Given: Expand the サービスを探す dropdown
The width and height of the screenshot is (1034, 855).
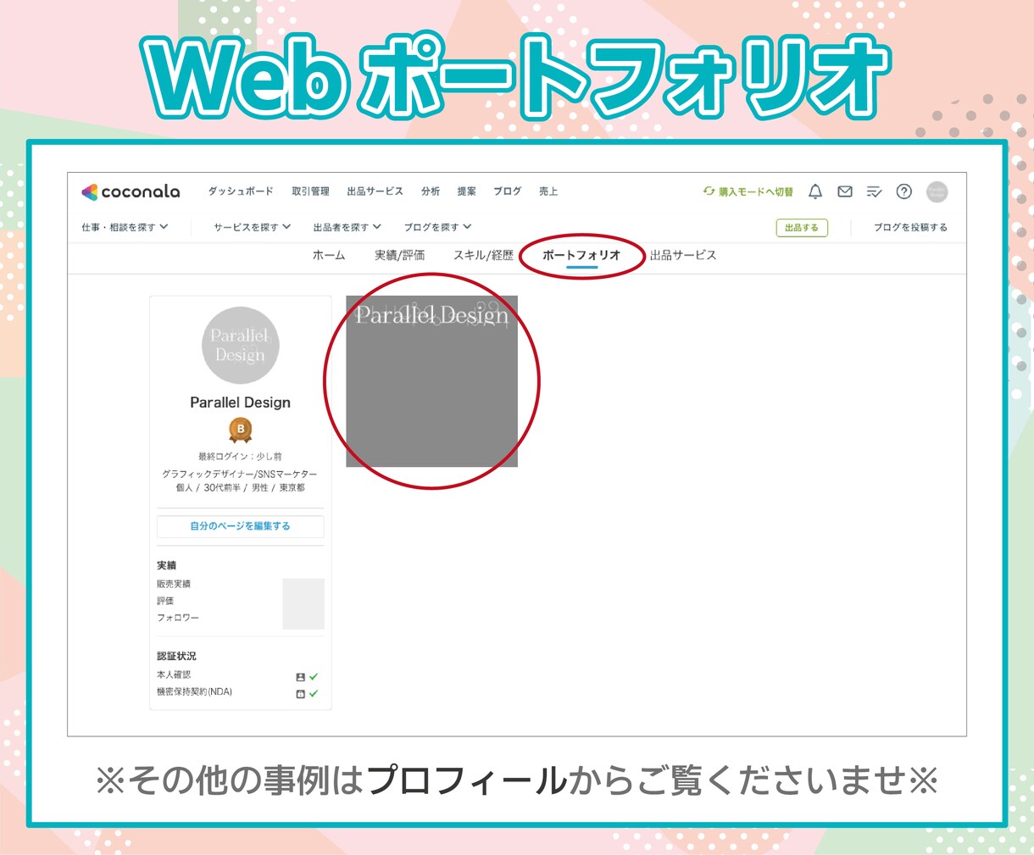Looking at the screenshot, I should coord(253,227).
